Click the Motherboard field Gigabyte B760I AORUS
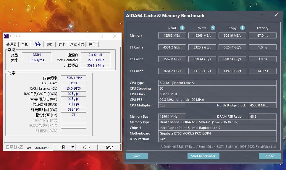 [217, 133]
